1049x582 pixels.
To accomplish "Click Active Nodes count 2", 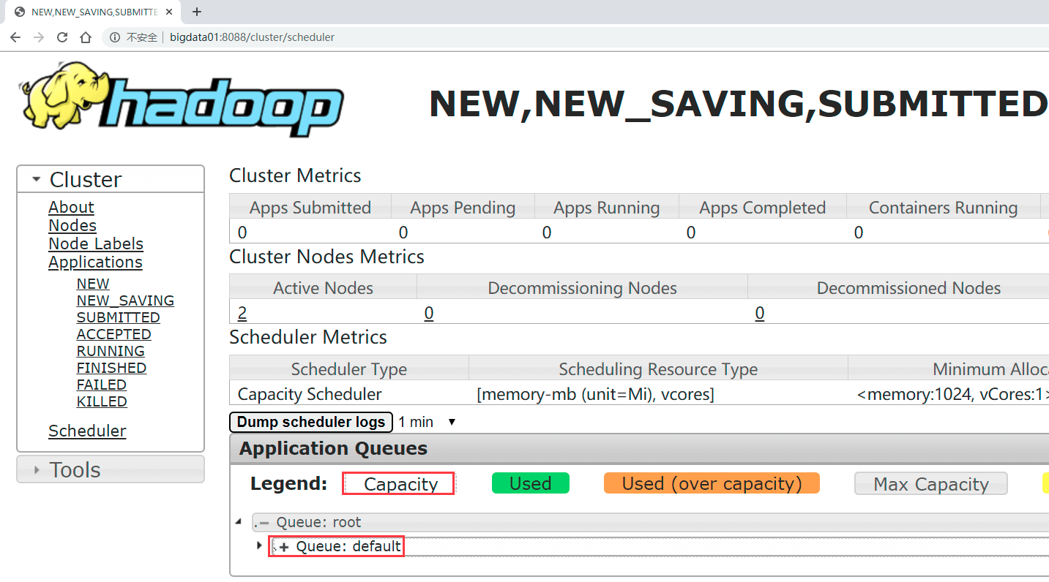I will pos(242,313).
